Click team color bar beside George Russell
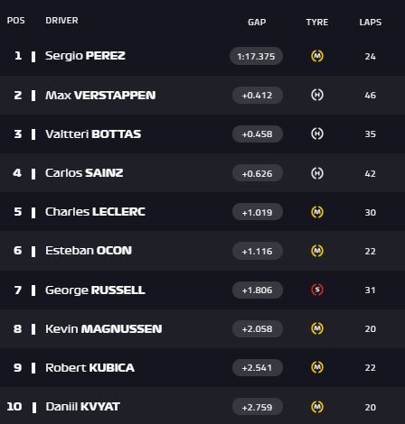Viewport: 405px width, 424px height. point(33,290)
